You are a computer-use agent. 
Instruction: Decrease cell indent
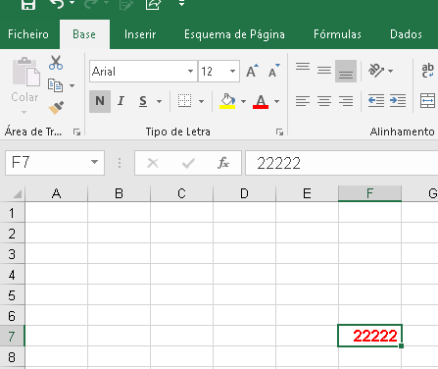[x=376, y=101]
